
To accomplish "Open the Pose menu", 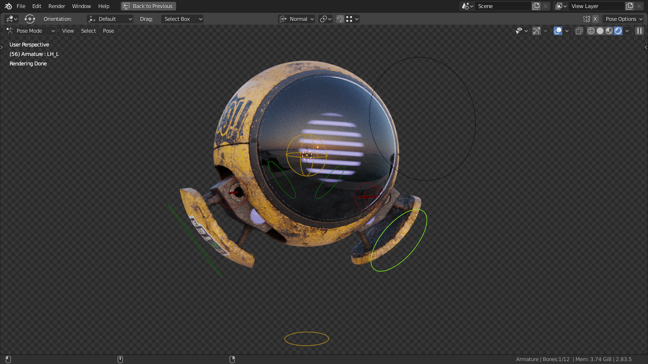I will pos(109,31).
